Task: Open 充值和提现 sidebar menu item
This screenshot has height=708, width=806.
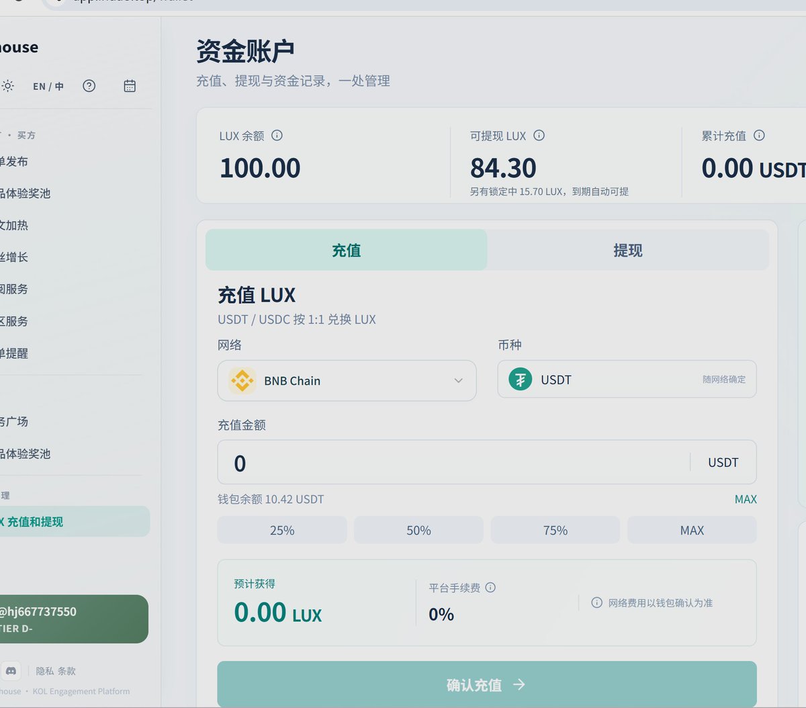Action: pos(74,522)
